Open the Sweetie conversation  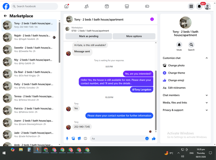(x=29, y=49)
